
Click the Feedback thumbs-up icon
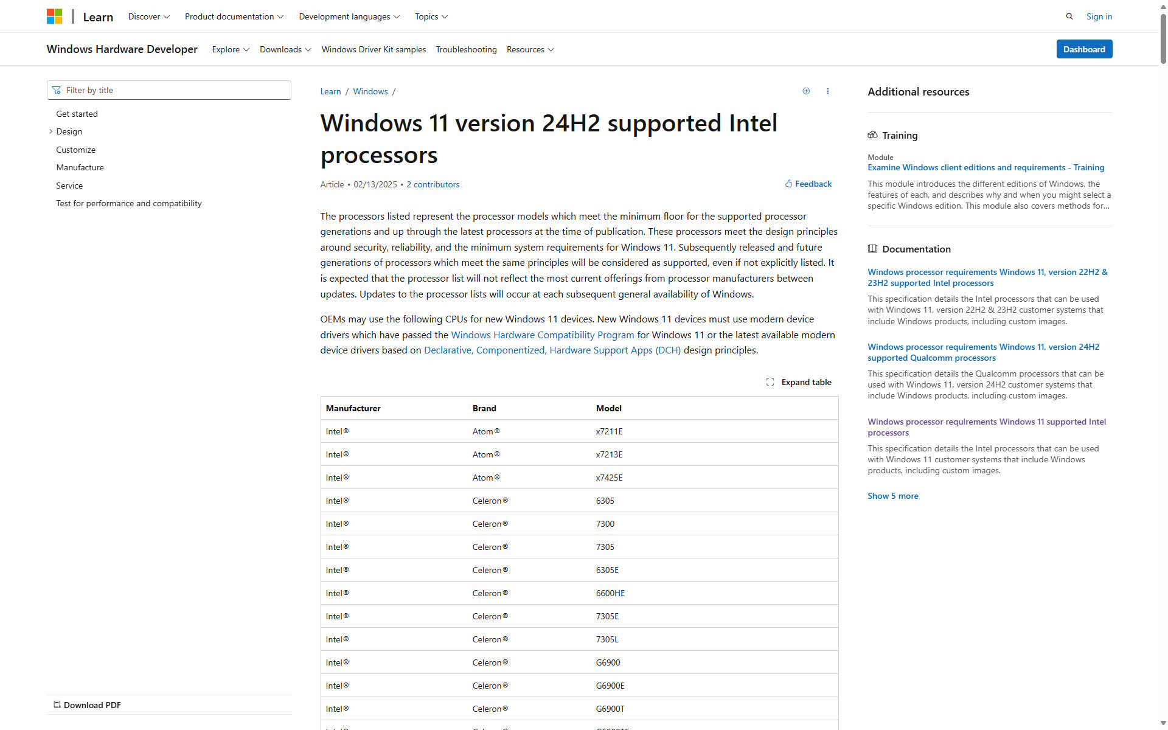coord(788,183)
